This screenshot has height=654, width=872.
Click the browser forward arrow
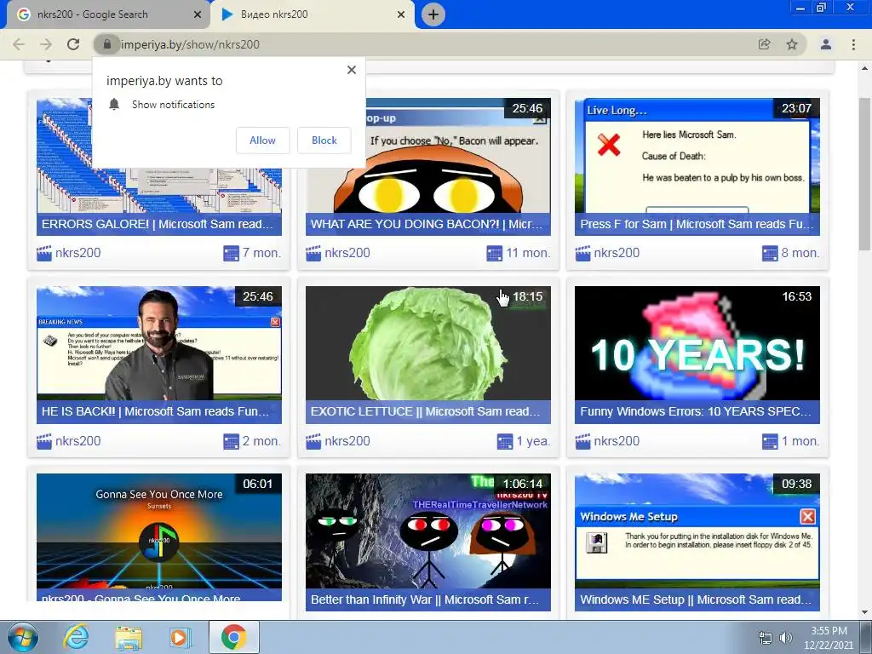[46, 44]
